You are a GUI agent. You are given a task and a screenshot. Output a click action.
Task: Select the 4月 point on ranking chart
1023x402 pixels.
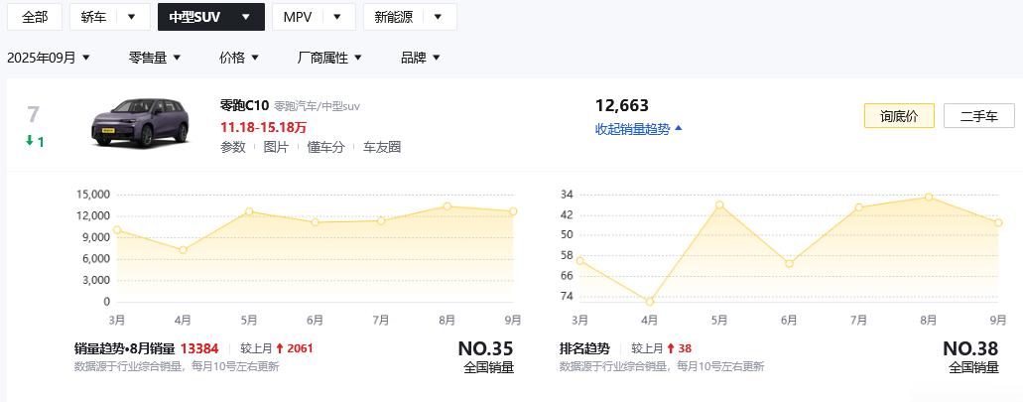pyautogui.click(x=650, y=302)
